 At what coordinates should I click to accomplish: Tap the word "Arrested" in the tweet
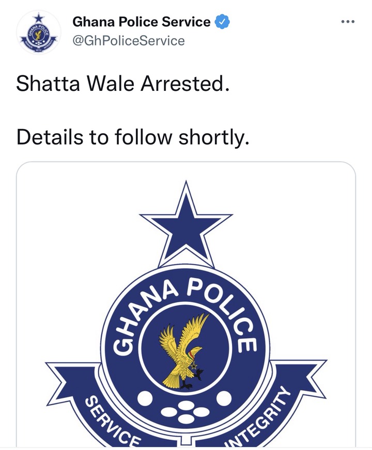coord(184,83)
